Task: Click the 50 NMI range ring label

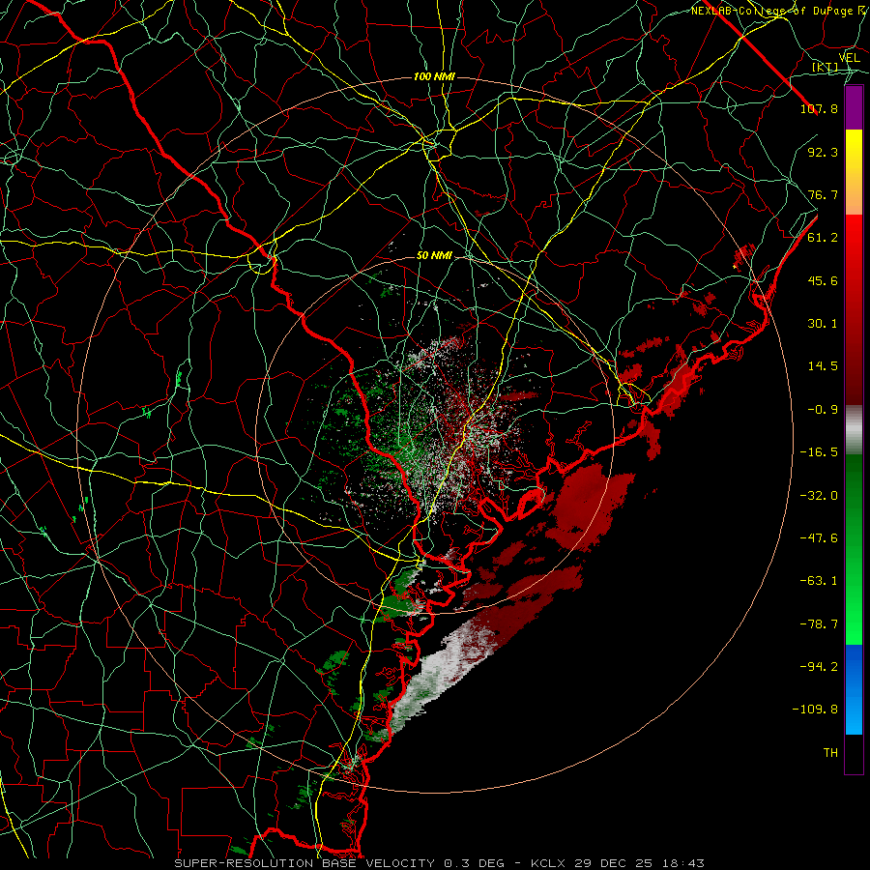Action: (434, 256)
